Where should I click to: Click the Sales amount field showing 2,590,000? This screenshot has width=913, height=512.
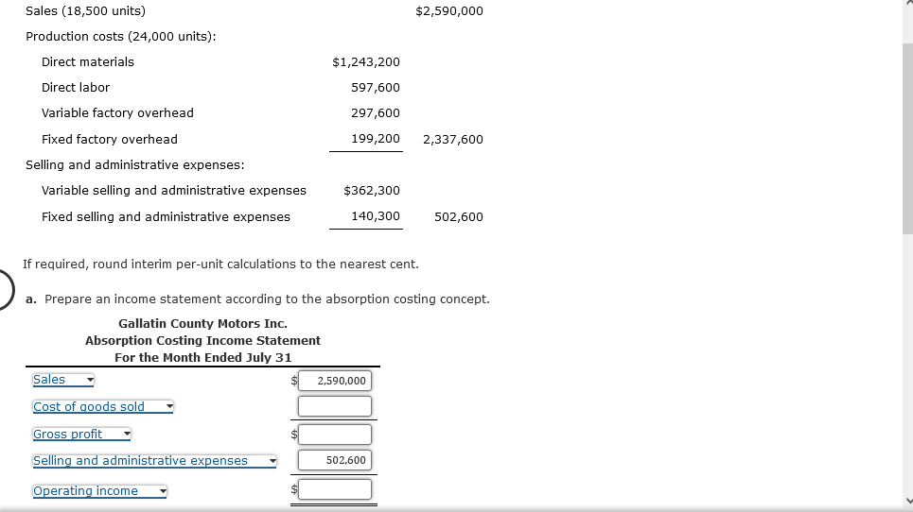click(x=335, y=381)
